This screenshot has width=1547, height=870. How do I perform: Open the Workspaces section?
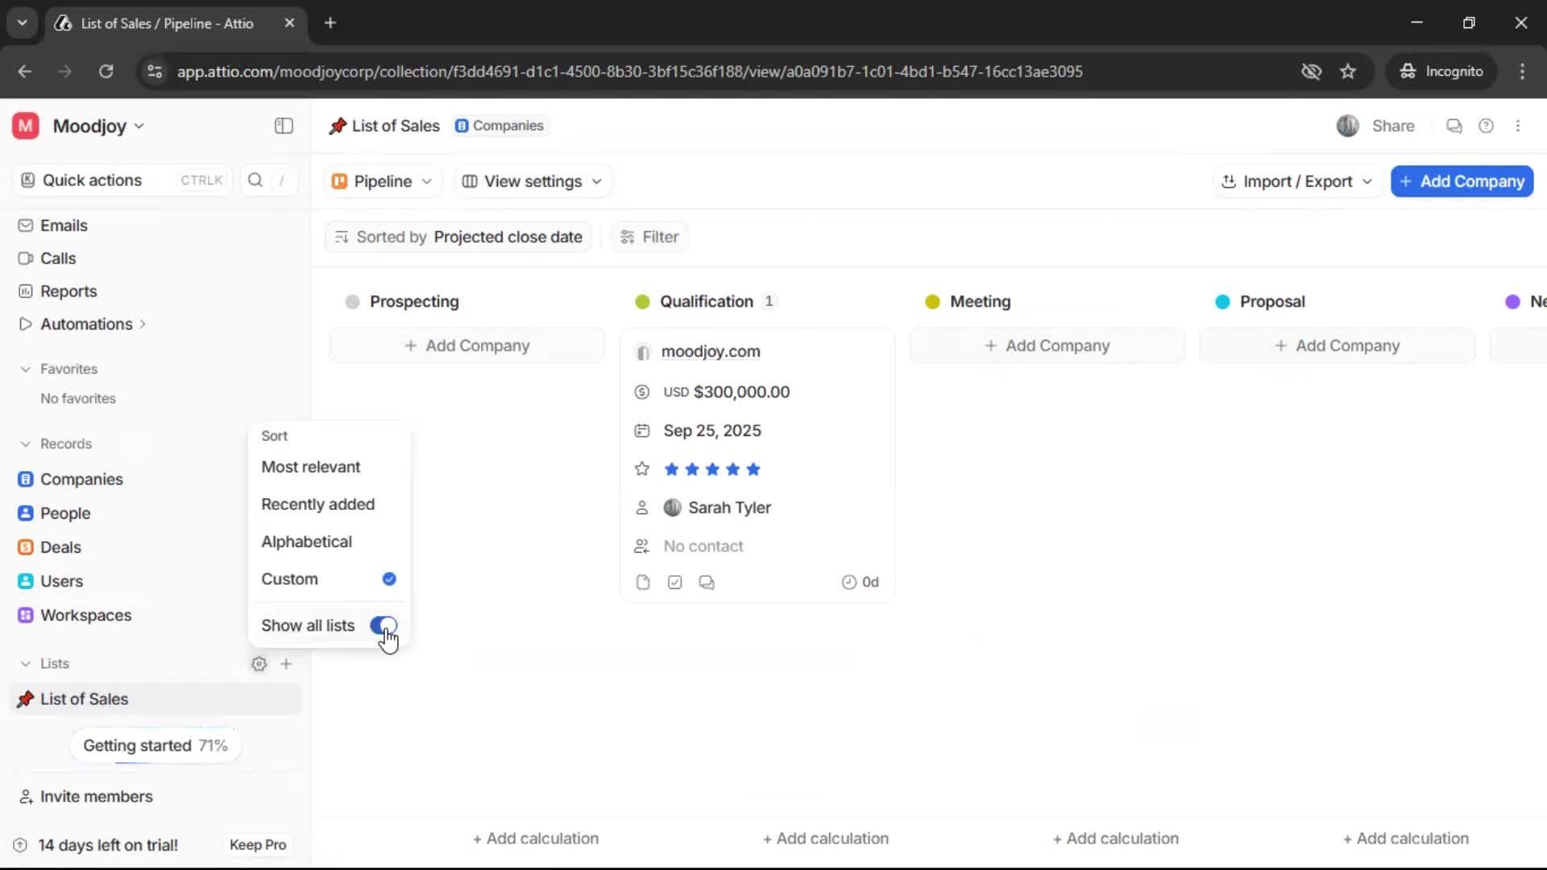point(87,615)
